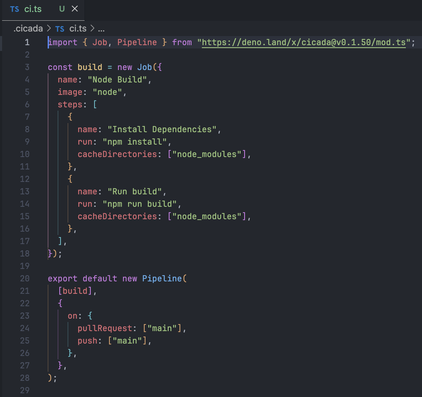This screenshot has width=422, height=397.
Task: Open the deno.land cicada mod.ts URL
Action: coord(303,42)
